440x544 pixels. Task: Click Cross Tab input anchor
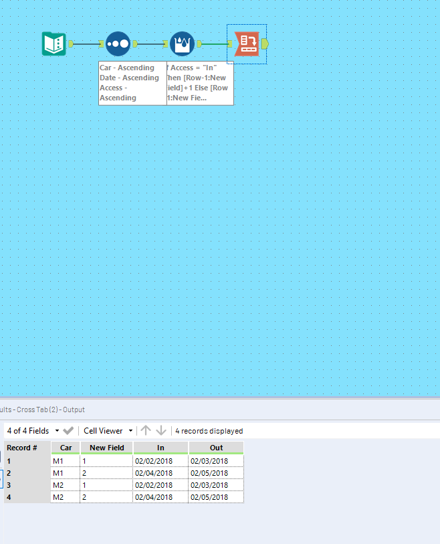pos(230,43)
